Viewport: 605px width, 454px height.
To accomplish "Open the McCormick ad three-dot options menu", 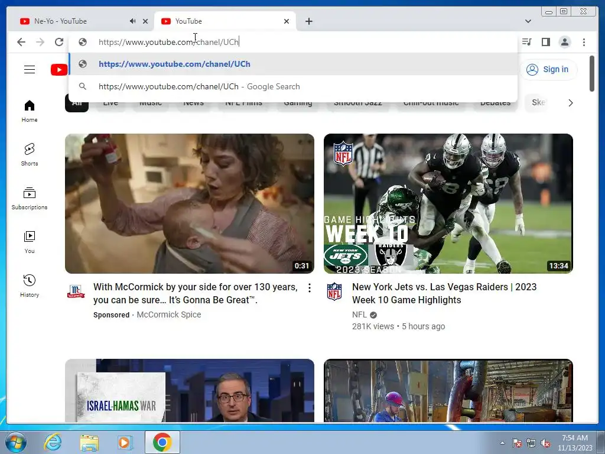I will [x=310, y=288].
